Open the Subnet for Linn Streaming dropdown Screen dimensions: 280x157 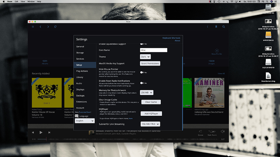coord(150,124)
